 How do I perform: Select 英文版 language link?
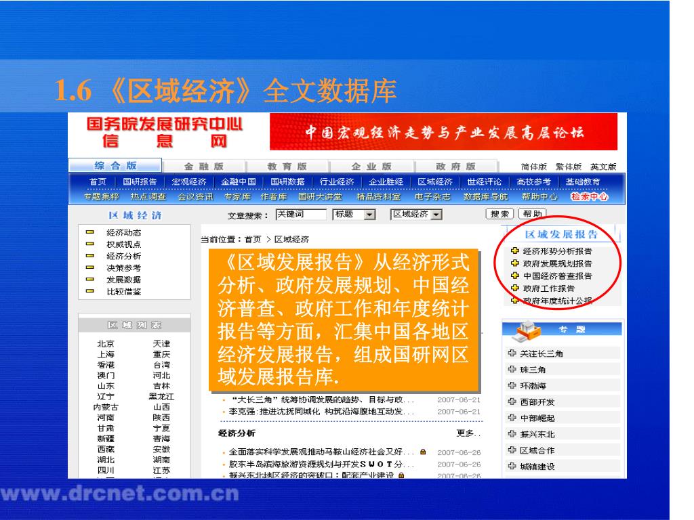[x=603, y=167]
